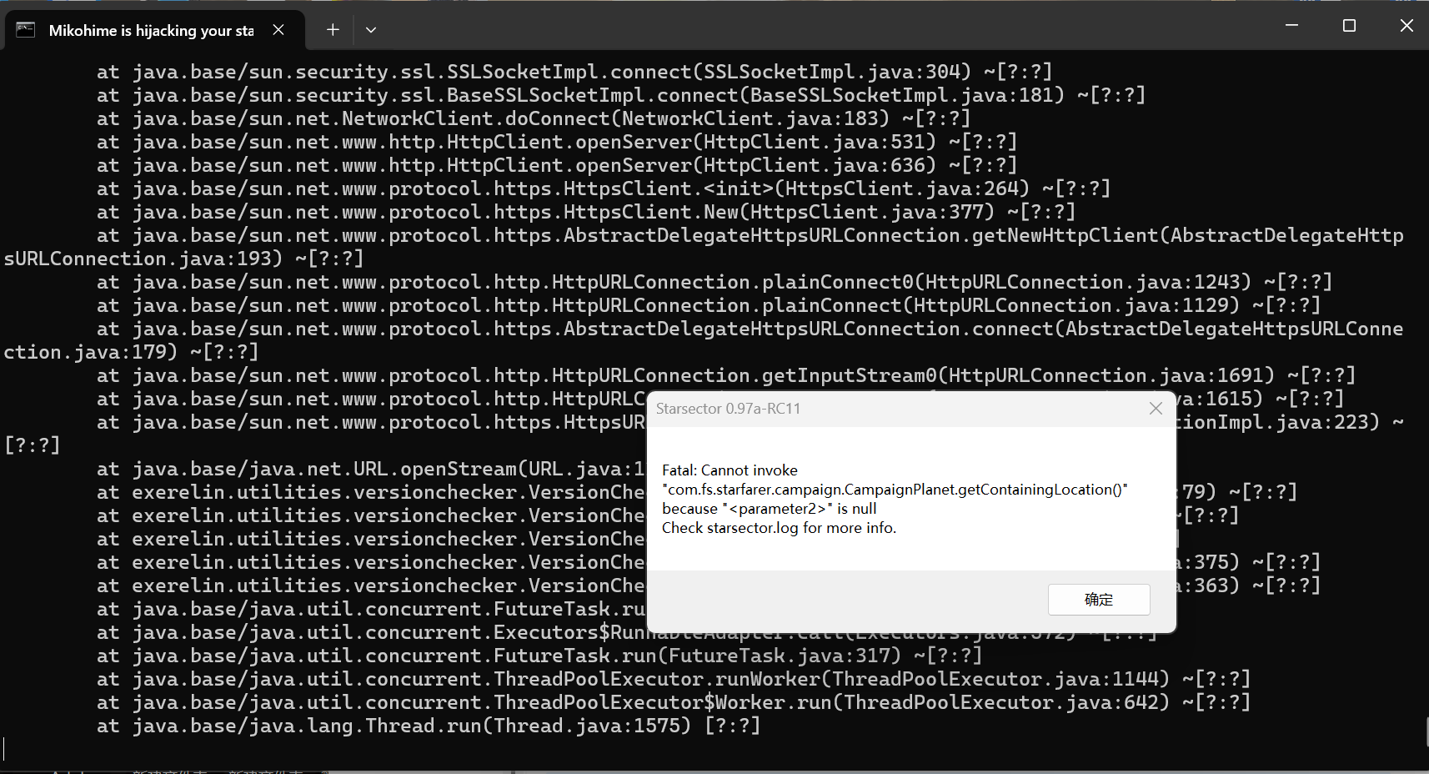Select the 'Mikohime is hijacking your sta' tab

(x=151, y=31)
